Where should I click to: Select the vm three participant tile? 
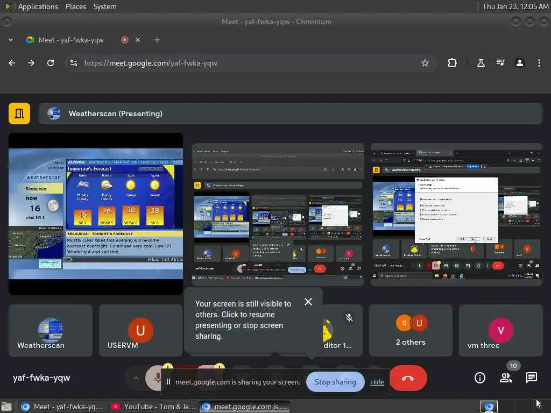click(501, 331)
